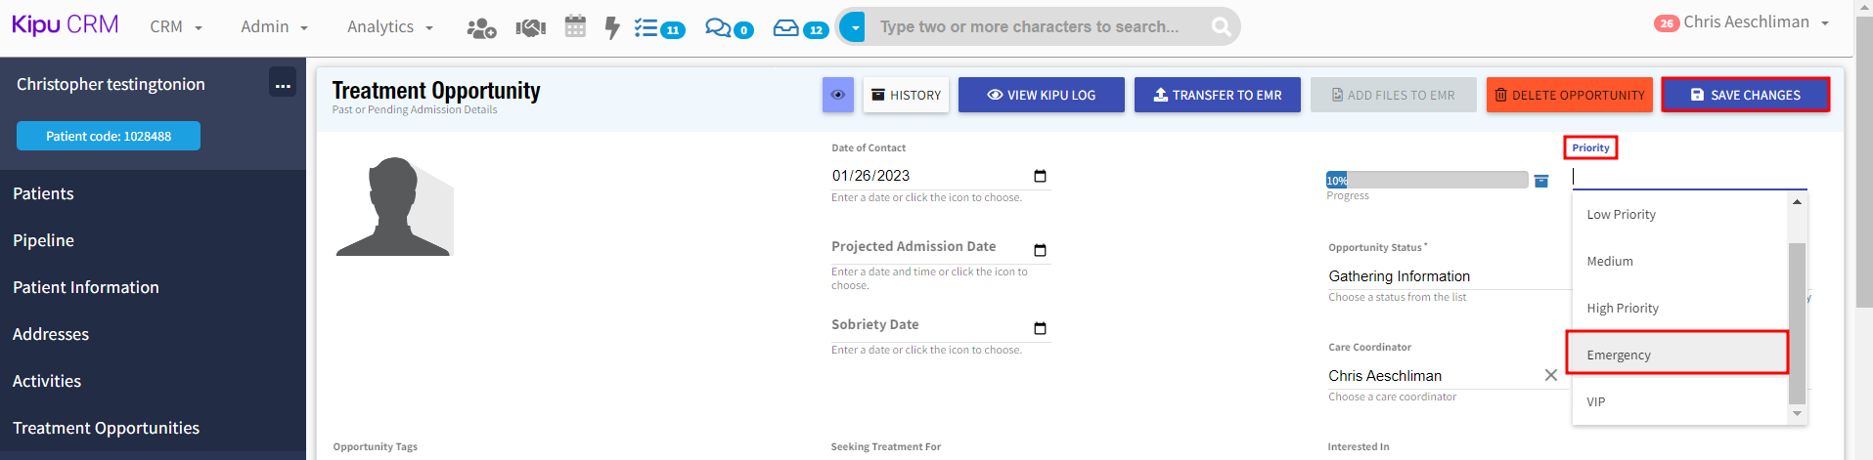
Task: Open the handshake opportunities icon
Action: 530,28
